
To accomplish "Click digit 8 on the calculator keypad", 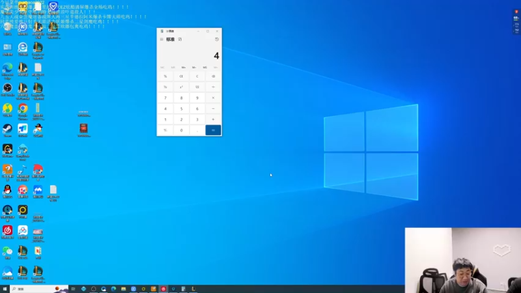I will (x=182, y=98).
